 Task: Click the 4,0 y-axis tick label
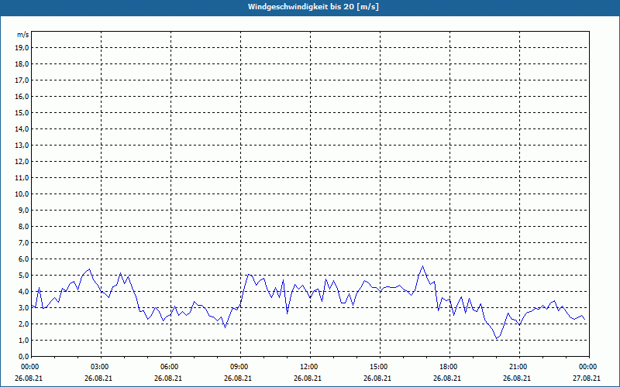coord(23,292)
